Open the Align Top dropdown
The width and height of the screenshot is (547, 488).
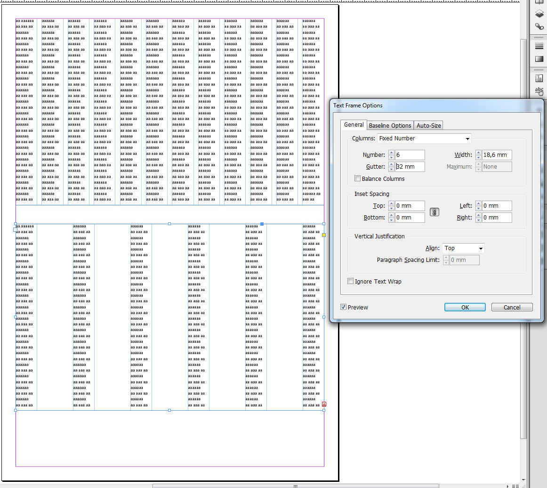pyautogui.click(x=463, y=248)
